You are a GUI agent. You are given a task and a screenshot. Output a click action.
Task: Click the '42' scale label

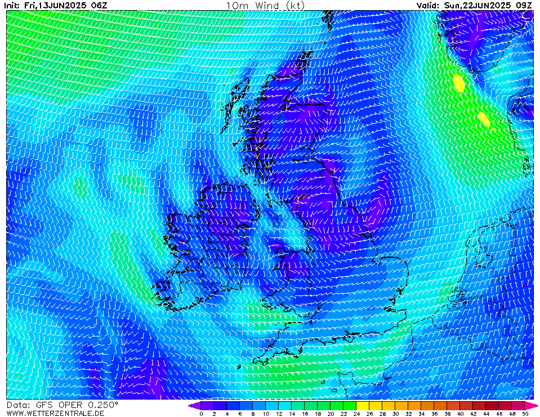pos(473,414)
